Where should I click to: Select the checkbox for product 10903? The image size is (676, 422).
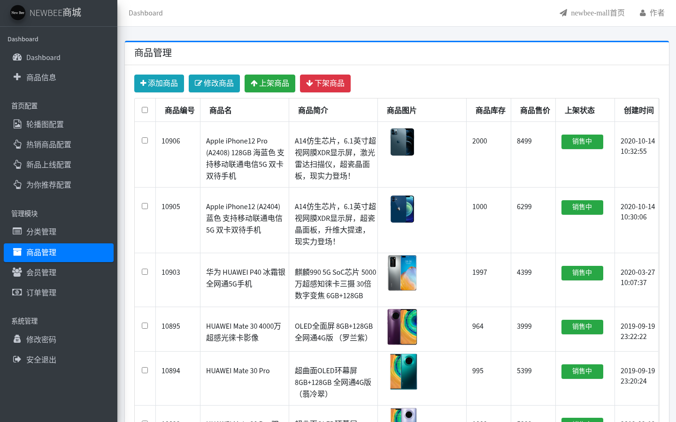(x=145, y=271)
